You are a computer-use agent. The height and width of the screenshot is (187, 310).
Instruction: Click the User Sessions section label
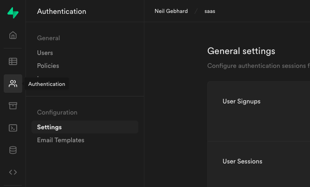point(242,162)
